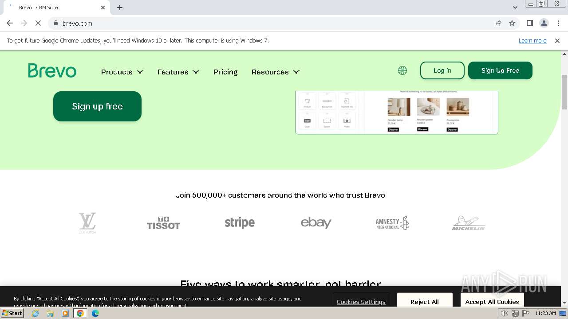Click the Stripe logo
568x319 pixels.
240,223
